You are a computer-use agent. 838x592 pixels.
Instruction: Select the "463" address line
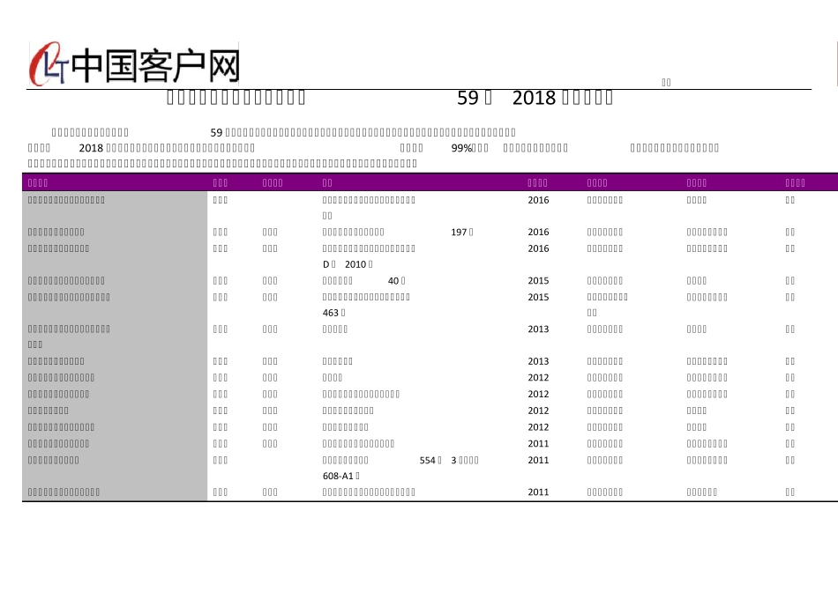(x=334, y=313)
